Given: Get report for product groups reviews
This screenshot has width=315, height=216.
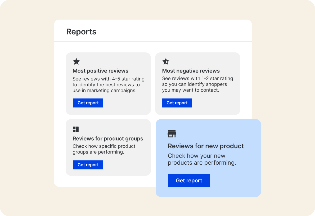Looking at the screenshot, I should point(88,165).
